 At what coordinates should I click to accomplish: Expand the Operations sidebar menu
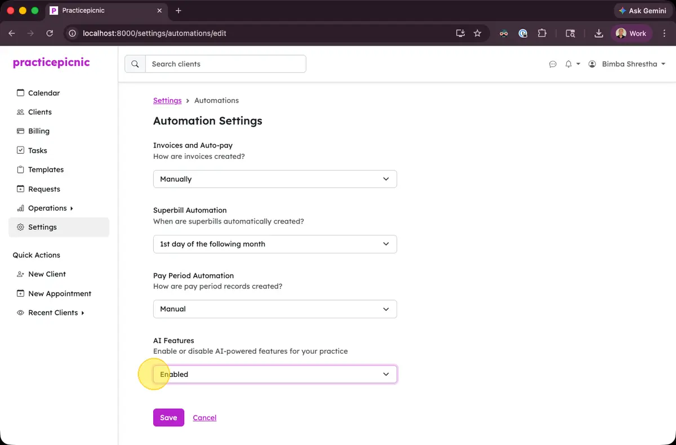coord(48,208)
